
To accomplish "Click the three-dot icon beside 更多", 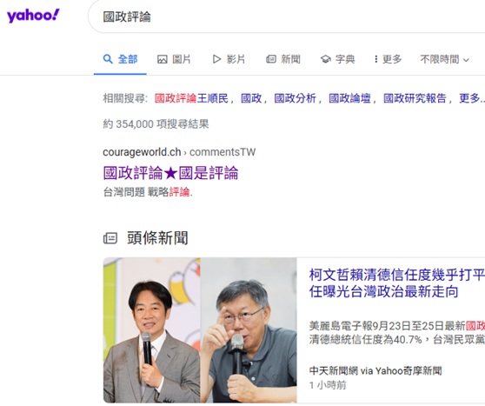I will (x=375, y=59).
